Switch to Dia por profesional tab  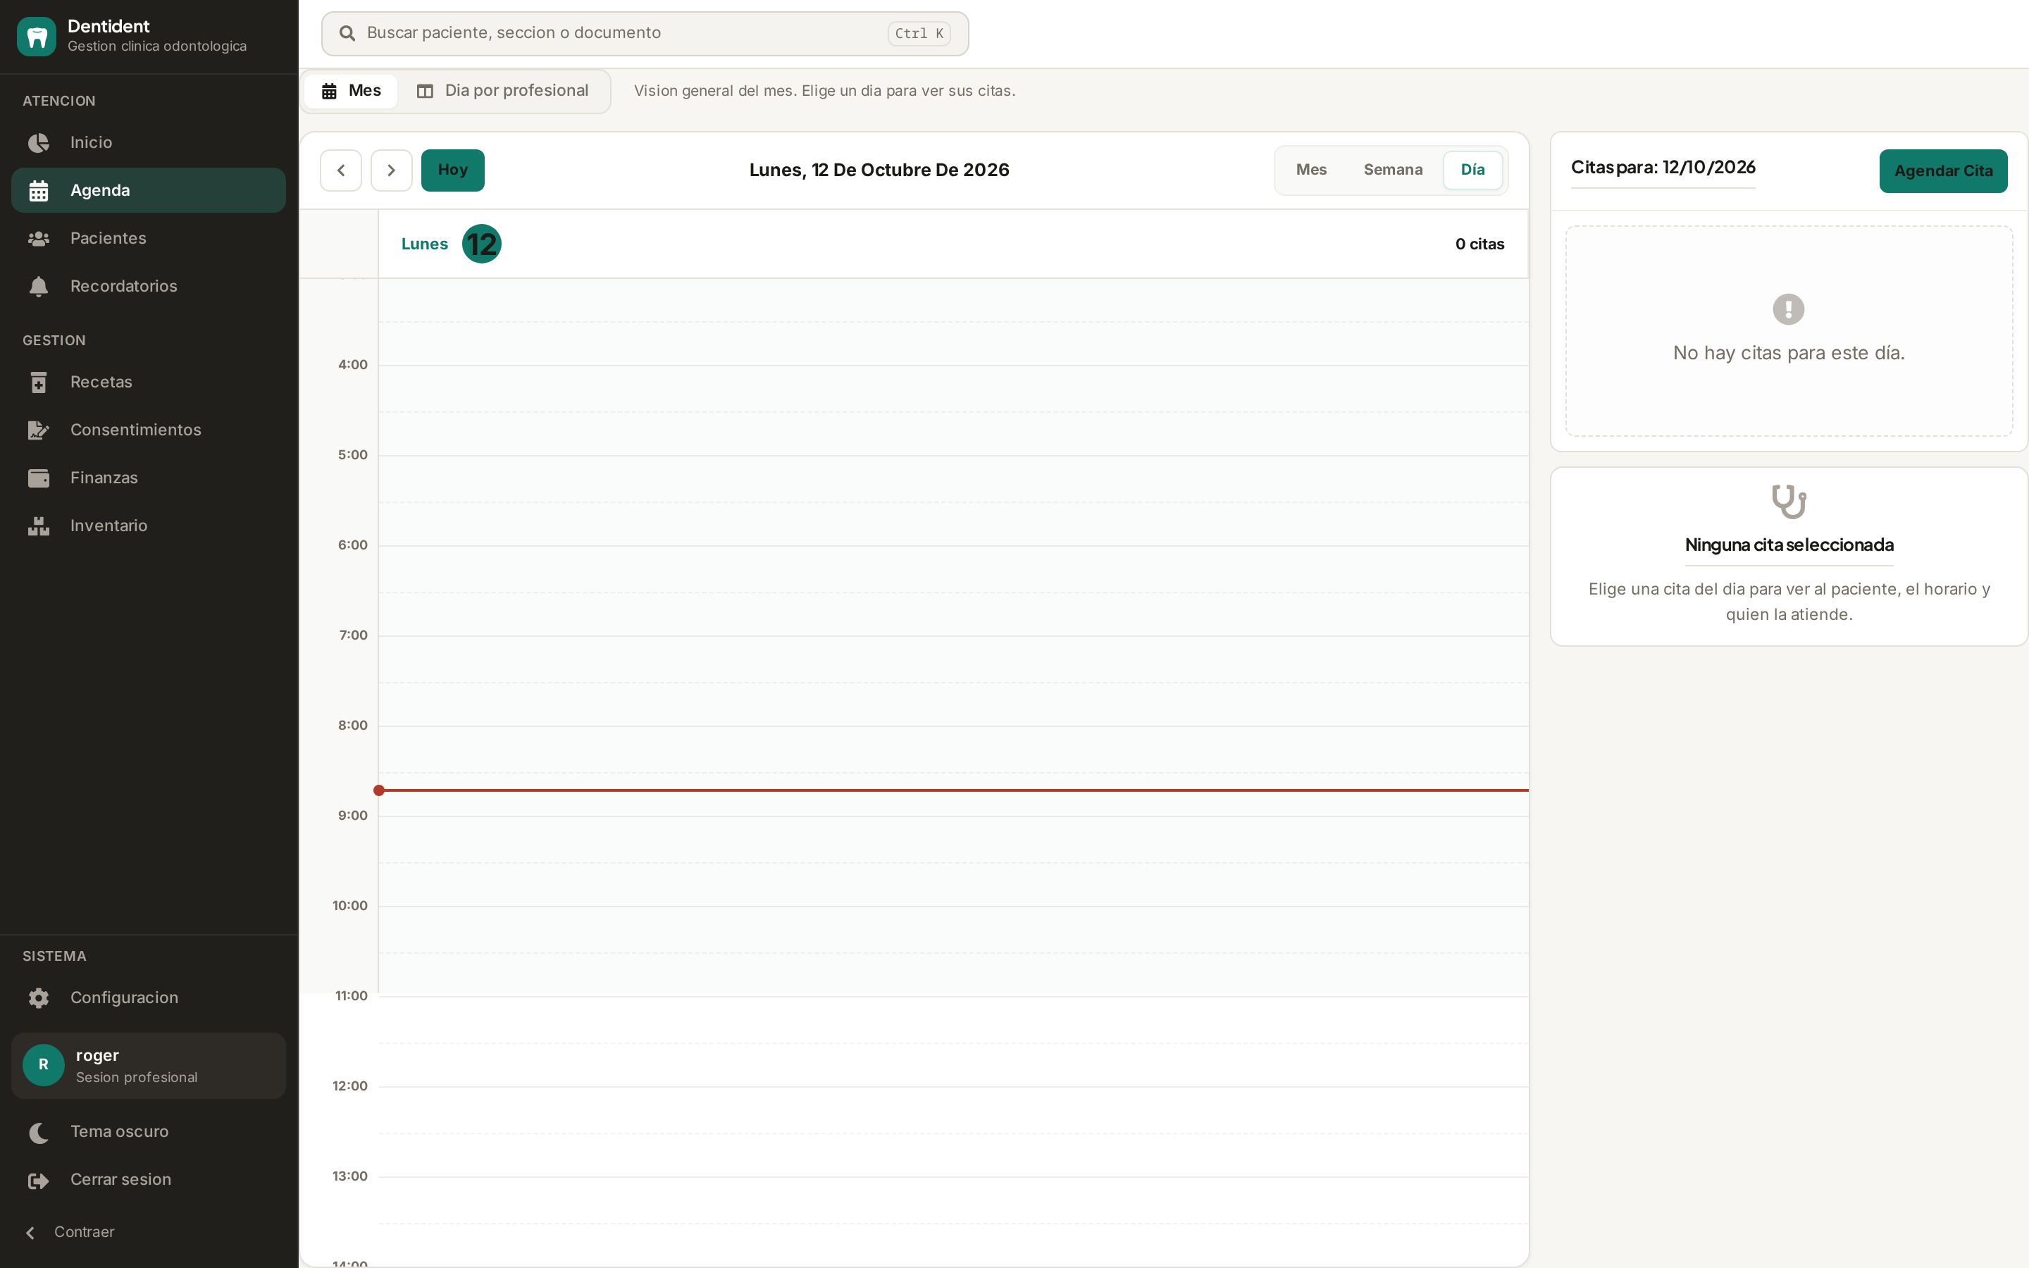pos(503,91)
